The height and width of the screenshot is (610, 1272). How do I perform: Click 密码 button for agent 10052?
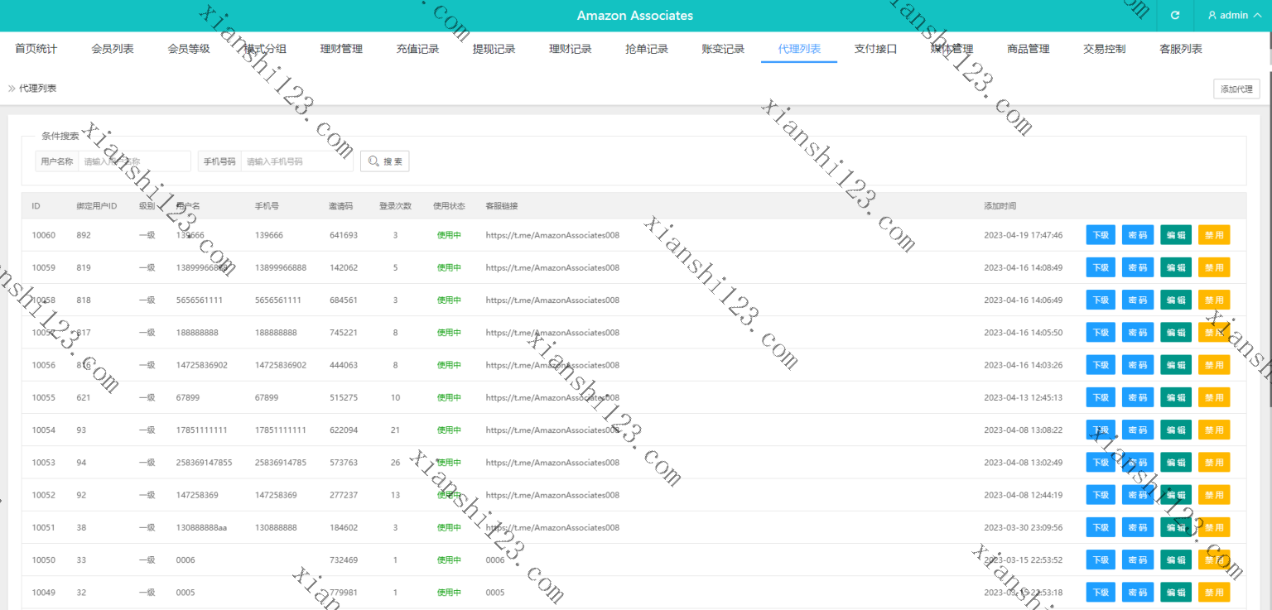pos(1138,495)
